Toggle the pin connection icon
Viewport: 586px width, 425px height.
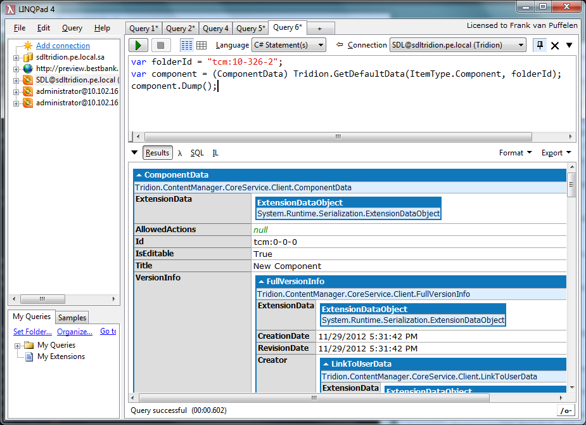(539, 45)
